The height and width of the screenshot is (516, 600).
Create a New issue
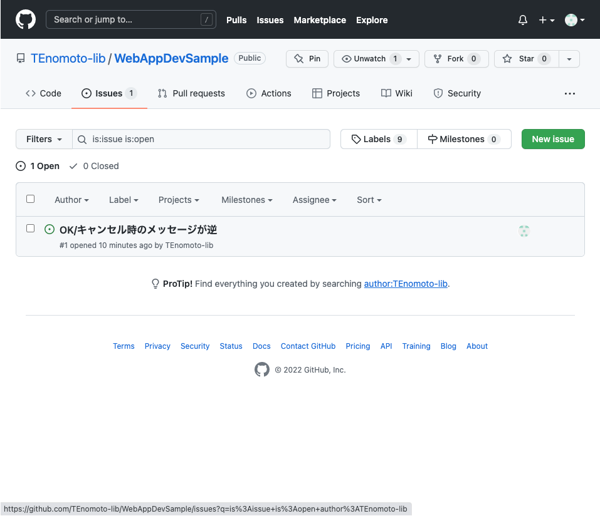click(x=553, y=139)
